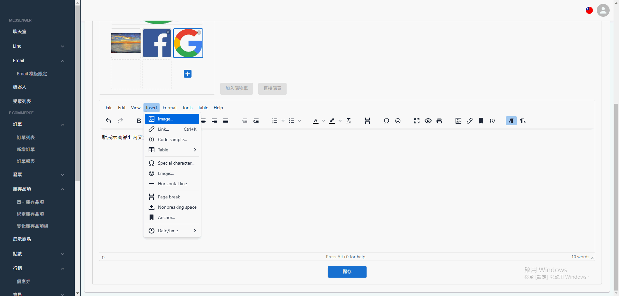The width and height of the screenshot is (619, 296).
Task: Navigate to 展示商品 in the sidebar
Action: click(22, 239)
